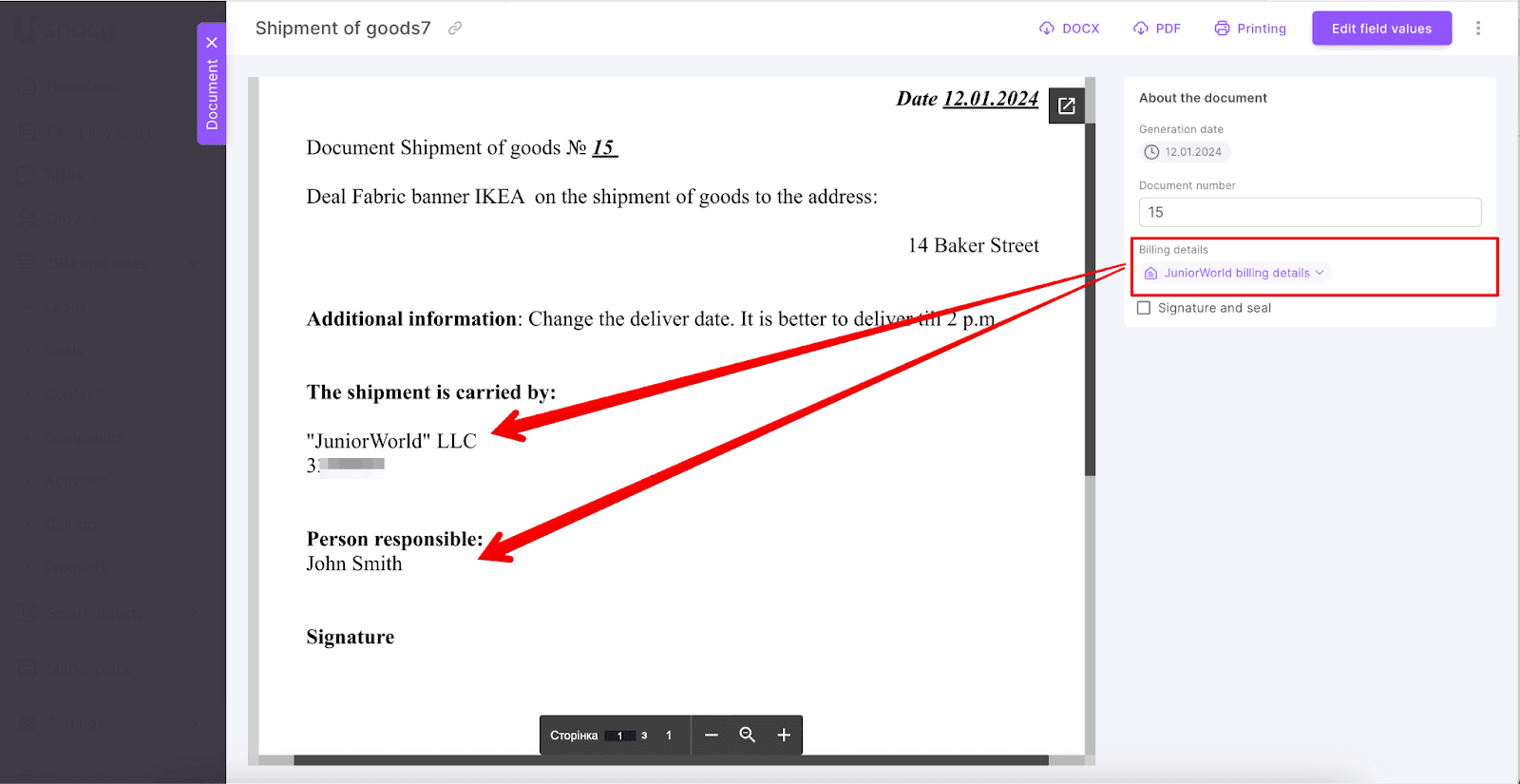Screen dimensions: 1520x784
Task: Focus the Document number field
Action: 1310,212
